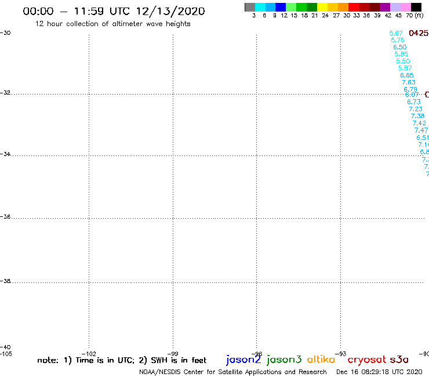Click the lavender legend swatch near 45
Image resolution: width=429 pixels, height=377 pixels.
(395, 7)
